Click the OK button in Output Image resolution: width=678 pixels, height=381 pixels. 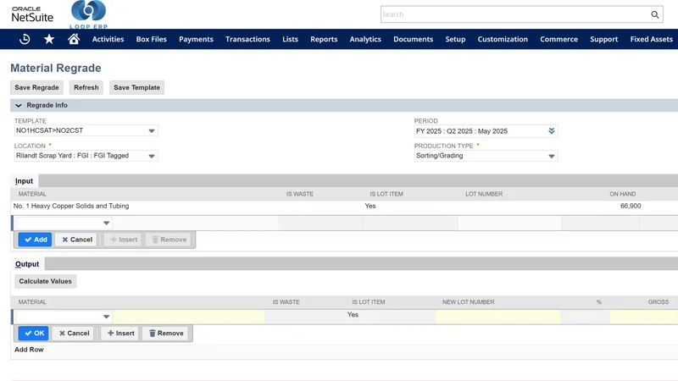(33, 333)
